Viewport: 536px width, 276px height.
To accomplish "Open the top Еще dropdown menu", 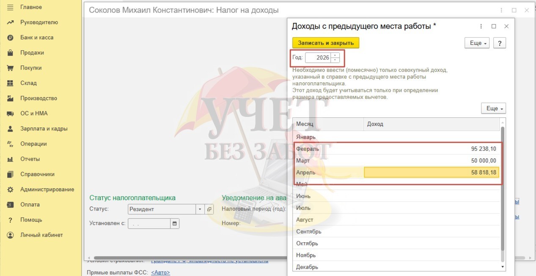I will tap(477, 43).
